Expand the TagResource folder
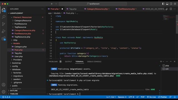Image resolution: width=178 pixels, height=100 pixels. [x=20, y=27]
